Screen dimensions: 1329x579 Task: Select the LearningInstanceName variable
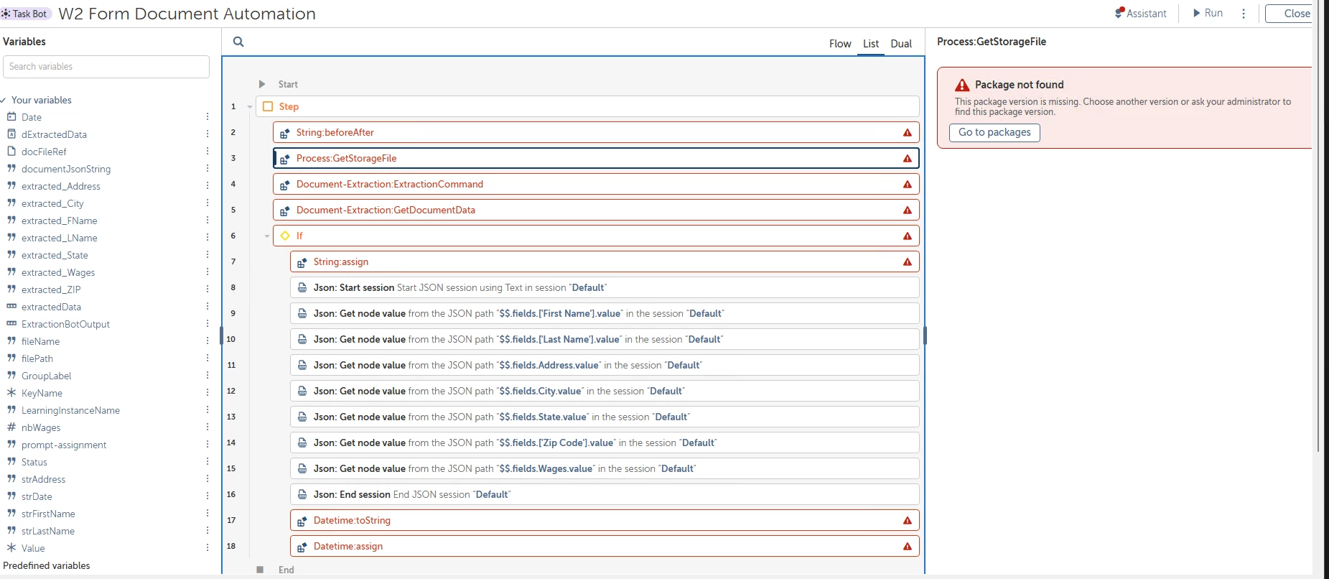[x=70, y=410]
